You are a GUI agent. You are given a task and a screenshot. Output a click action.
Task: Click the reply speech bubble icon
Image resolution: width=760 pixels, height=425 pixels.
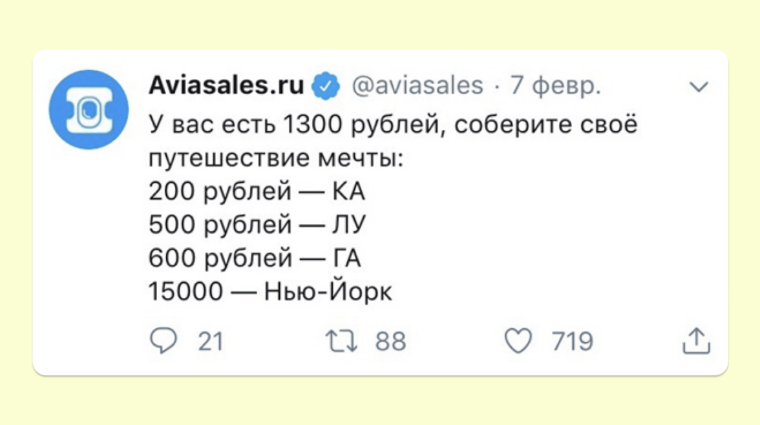(163, 341)
